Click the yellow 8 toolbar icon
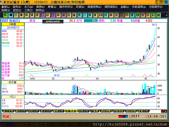The width and height of the screenshot is (169, 127). 95,15
